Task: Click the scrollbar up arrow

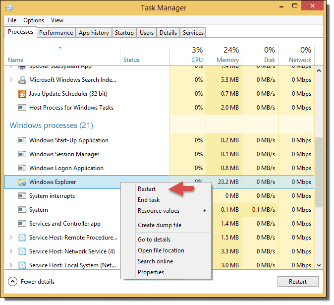Action: (319, 70)
